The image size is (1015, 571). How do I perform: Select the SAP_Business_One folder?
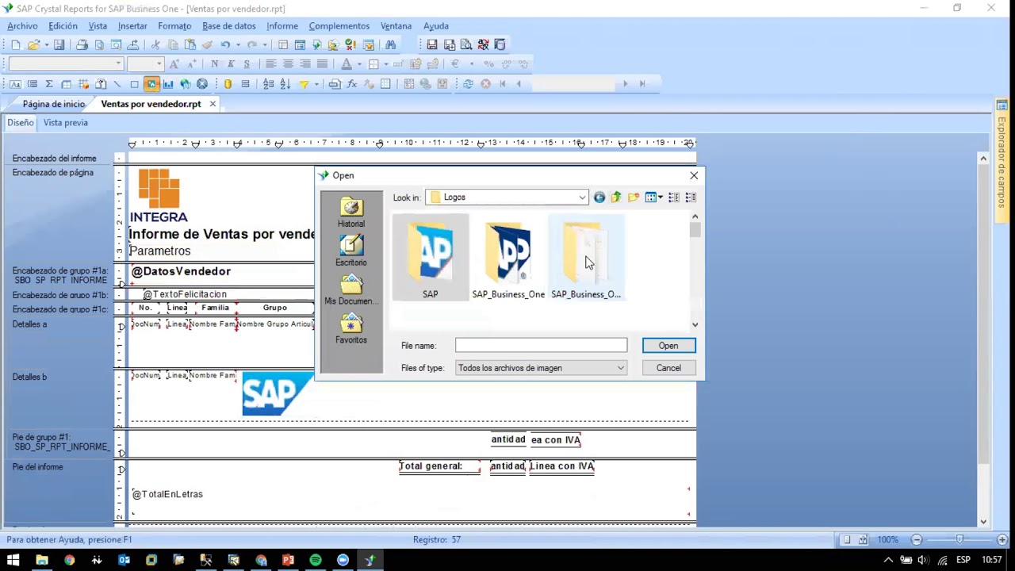(x=508, y=258)
